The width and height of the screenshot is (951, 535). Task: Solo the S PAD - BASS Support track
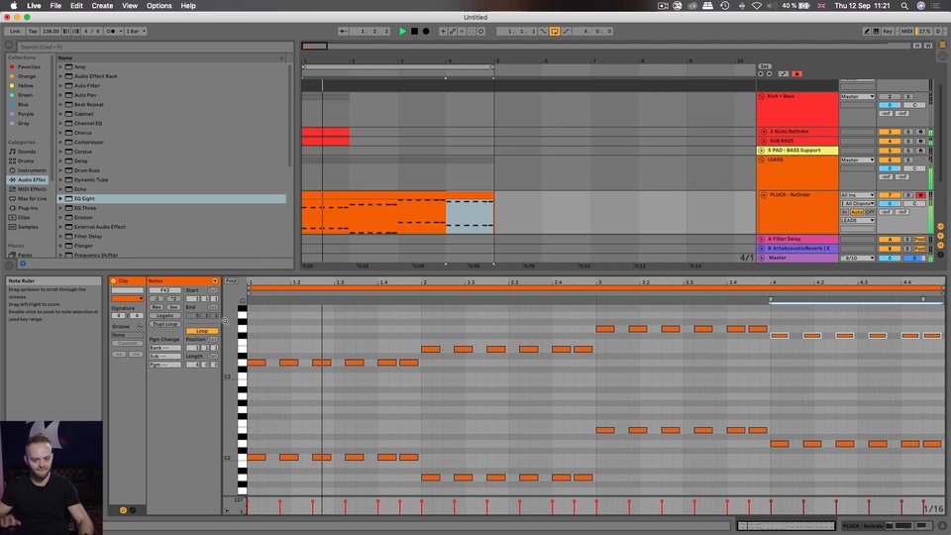908,151
